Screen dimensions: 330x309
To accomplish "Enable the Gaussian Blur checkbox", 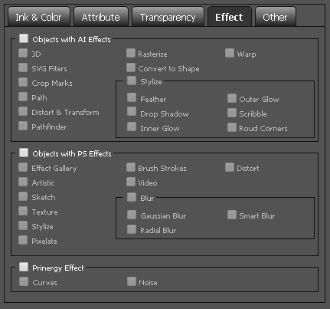I will coord(132,215).
